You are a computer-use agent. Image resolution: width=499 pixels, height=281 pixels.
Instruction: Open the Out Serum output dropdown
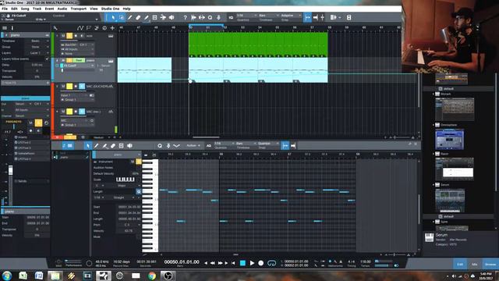[x=23, y=104]
